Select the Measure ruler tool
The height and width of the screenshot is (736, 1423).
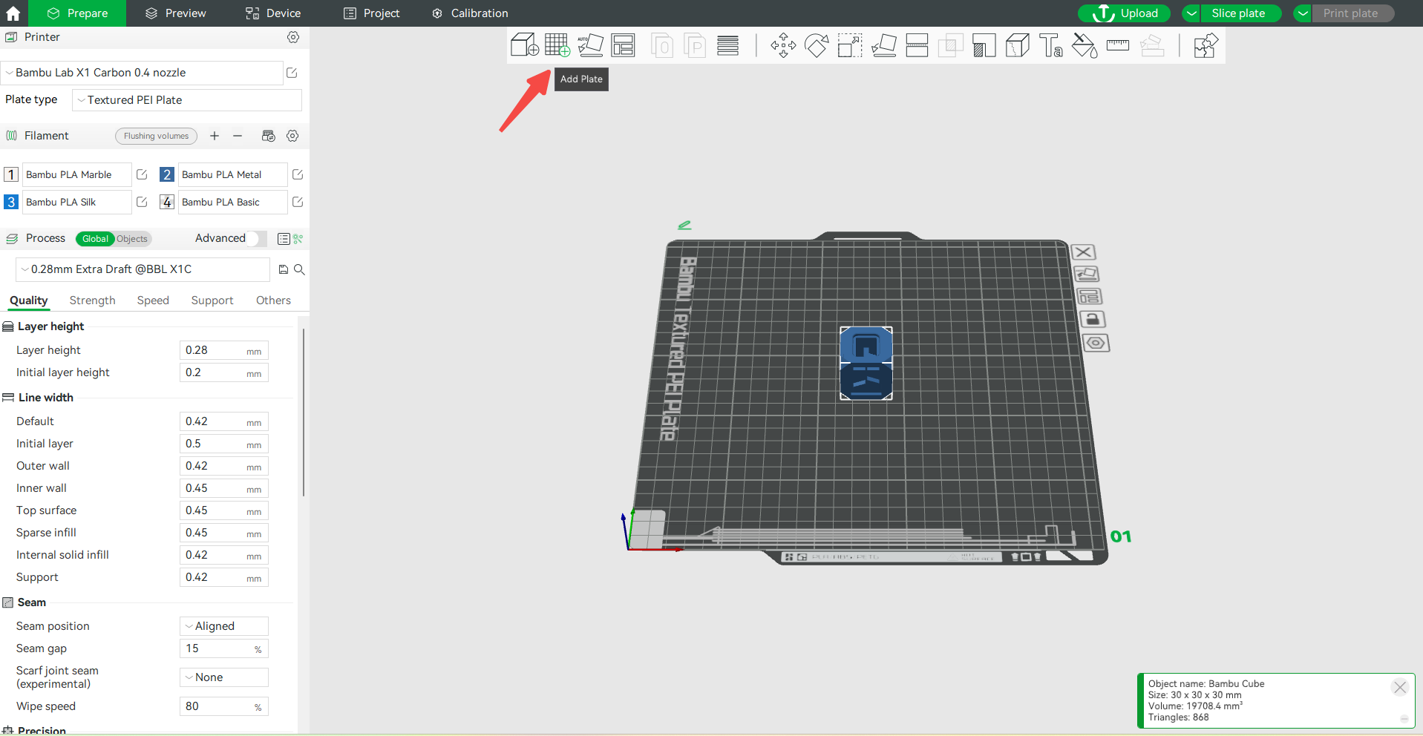1117,45
